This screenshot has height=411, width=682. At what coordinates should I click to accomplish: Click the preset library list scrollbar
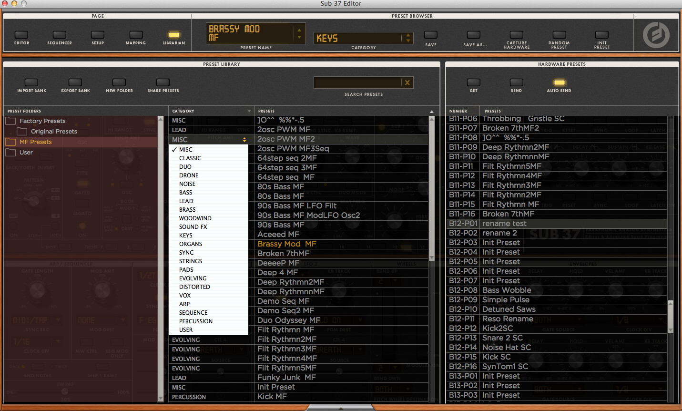click(432, 187)
